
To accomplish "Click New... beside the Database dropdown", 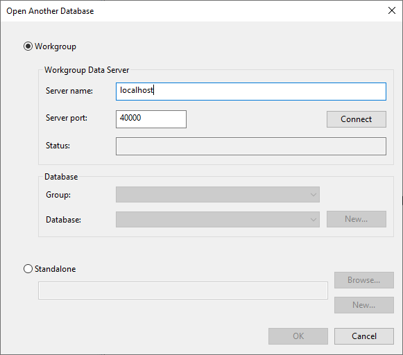I will pos(357,219).
